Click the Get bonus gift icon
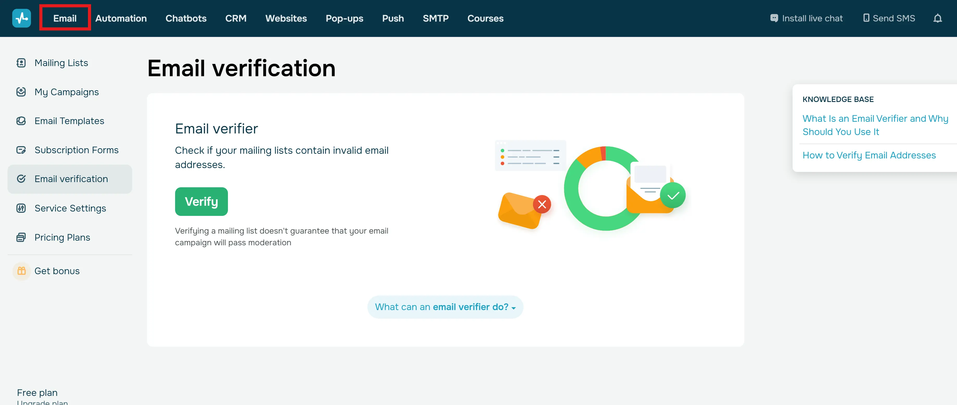The image size is (957, 405). [22, 271]
